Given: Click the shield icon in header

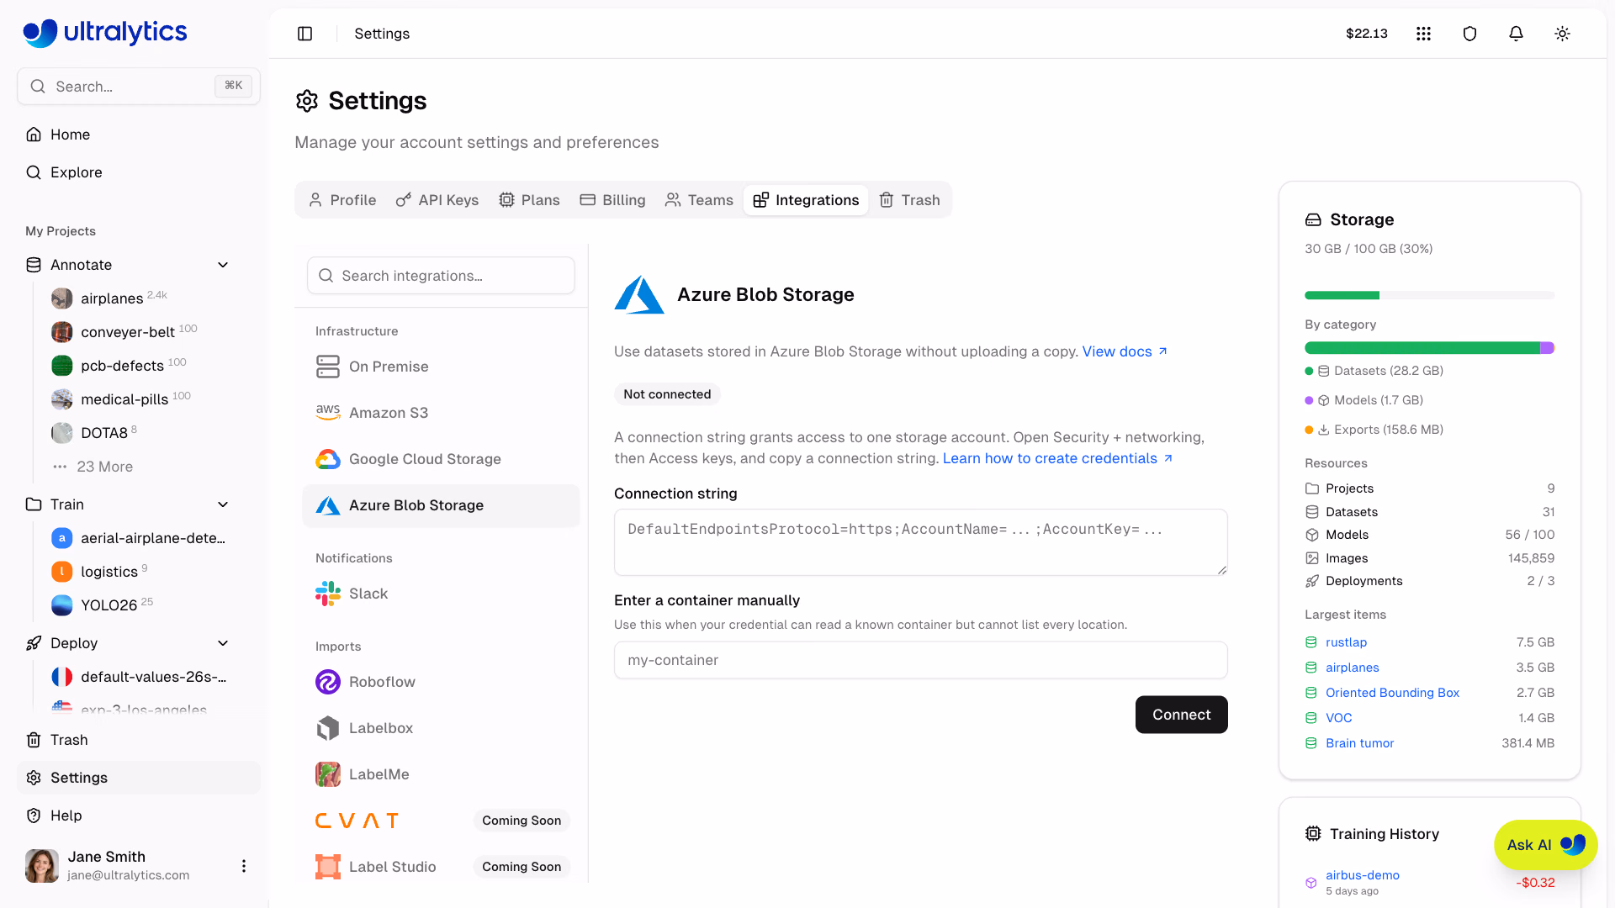Looking at the screenshot, I should [1469, 34].
